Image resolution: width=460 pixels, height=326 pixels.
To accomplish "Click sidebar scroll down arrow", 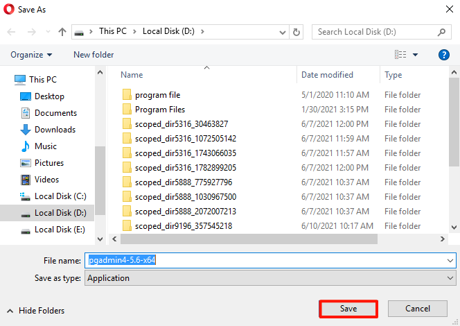I will [x=100, y=239].
